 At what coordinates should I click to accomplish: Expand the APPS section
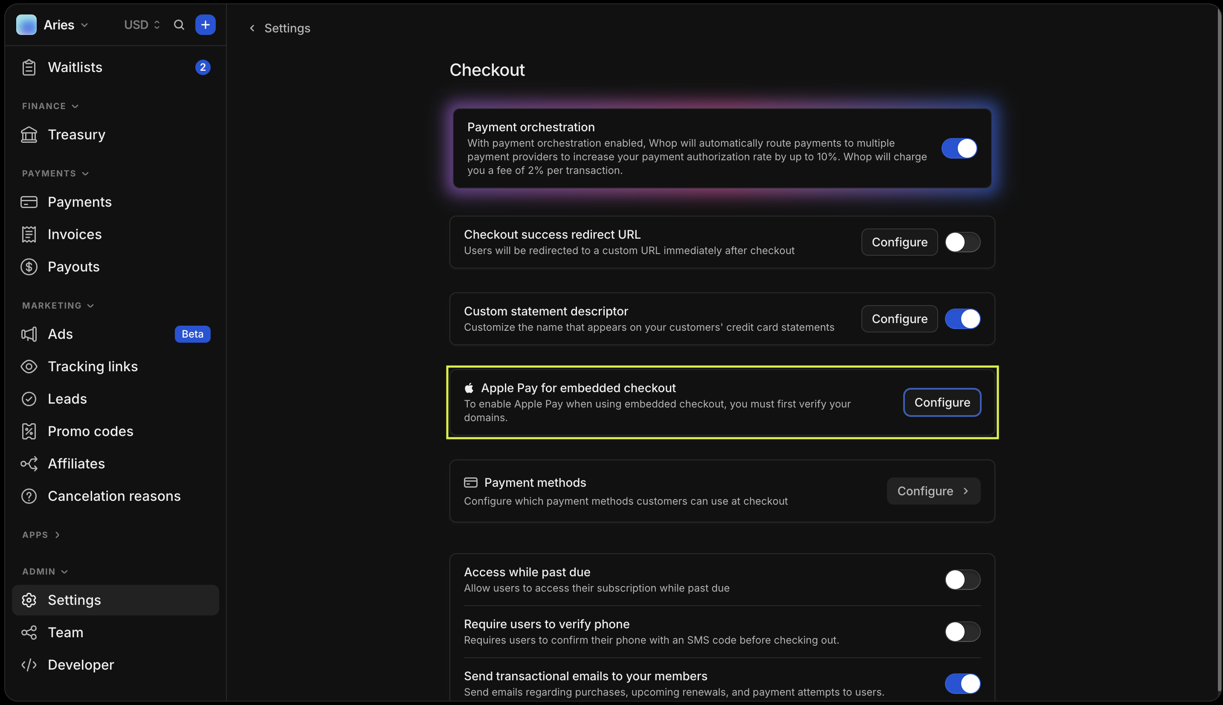click(x=41, y=535)
